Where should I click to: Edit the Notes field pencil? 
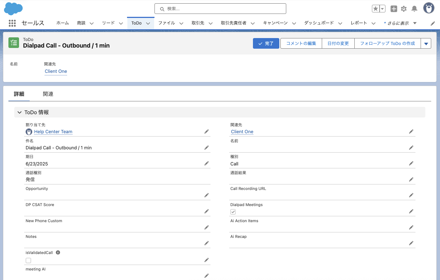(x=206, y=243)
